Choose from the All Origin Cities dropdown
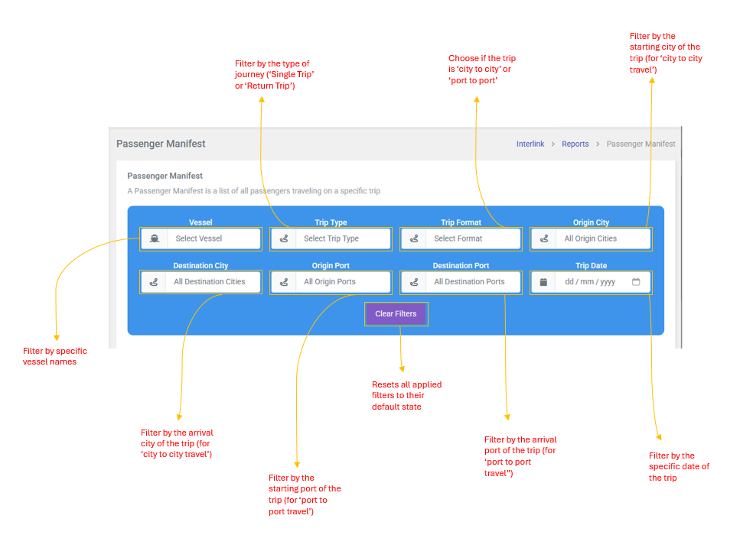This screenshot has height=535, width=753. 602,238
